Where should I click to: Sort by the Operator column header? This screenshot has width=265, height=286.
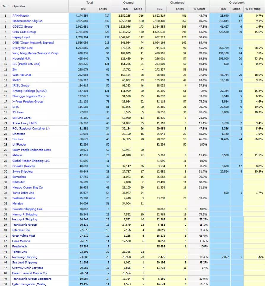click(x=40, y=6)
